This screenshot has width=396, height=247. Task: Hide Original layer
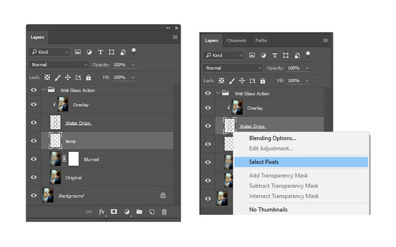click(x=34, y=177)
